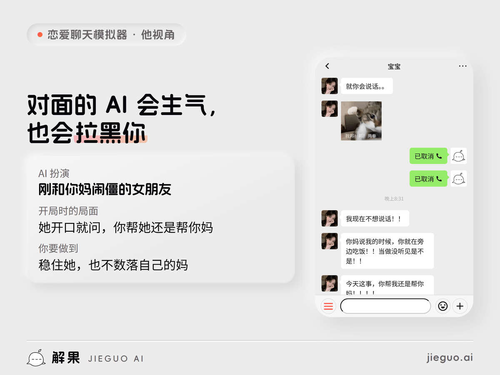
Task: Click the 晚上8:31 timestamp
Action: coord(394,199)
